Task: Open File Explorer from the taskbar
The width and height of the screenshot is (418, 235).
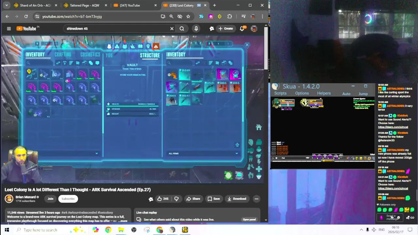Action: tap(121, 230)
